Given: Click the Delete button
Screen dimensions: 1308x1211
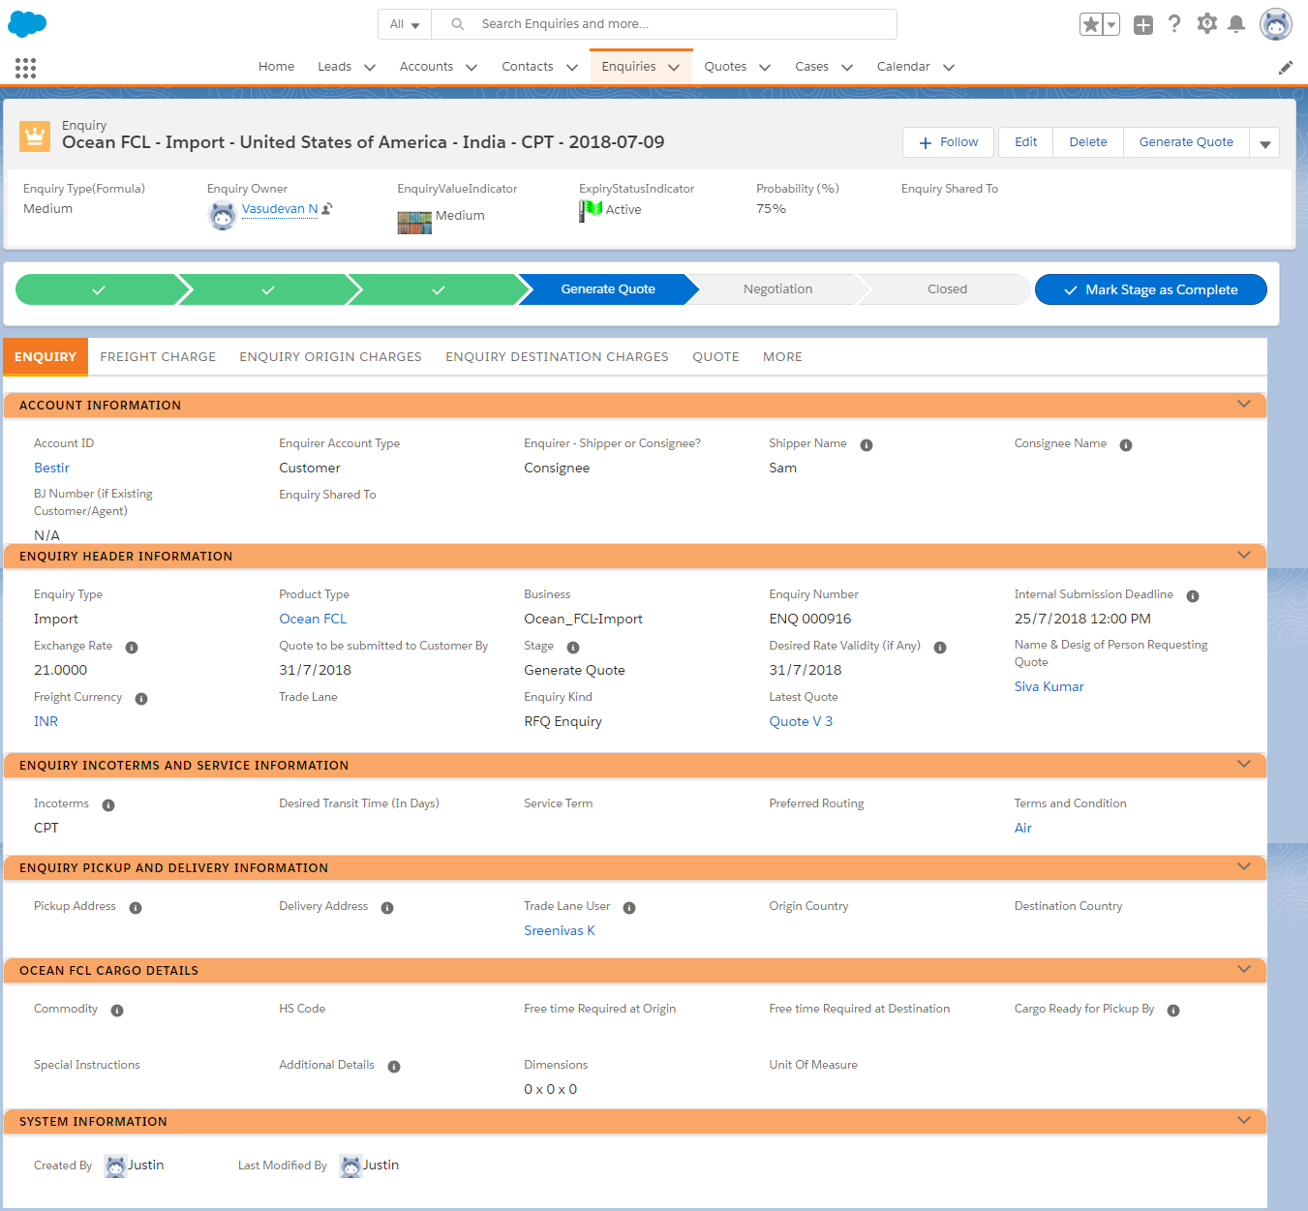Looking at the screenshot, I should (x=1088, y=142).
